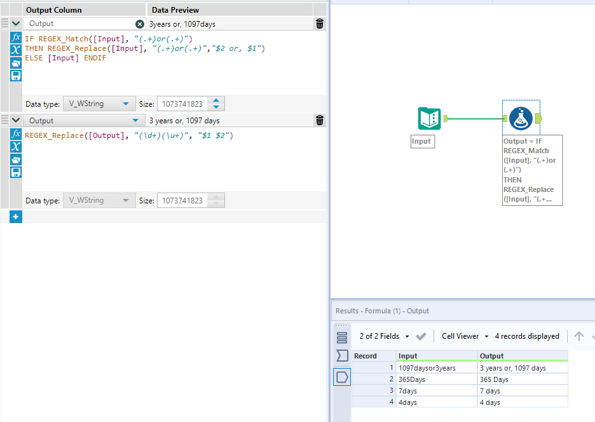Select the Formula tool on the canvas
This screenshot has width=595, height=422.
pos(521,118)
